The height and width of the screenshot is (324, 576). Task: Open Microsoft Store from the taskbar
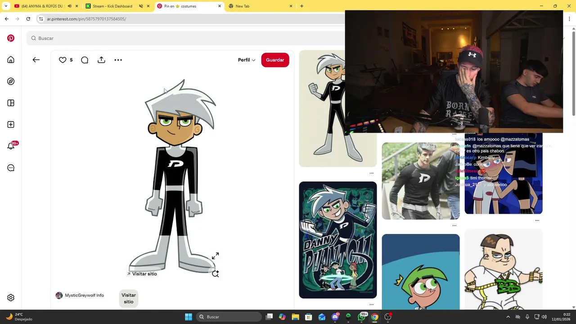click(x=309, y=317)
